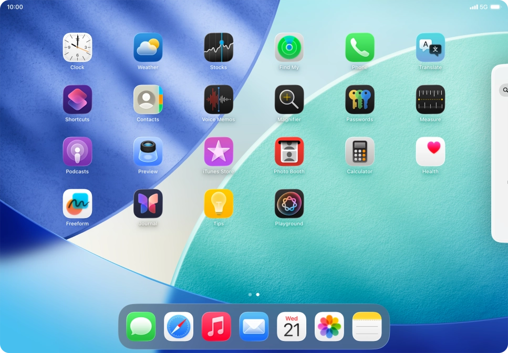Open the Podcasts app
Image resolution: width=508 pixels, height=353 pixels.
pos(77,151)
